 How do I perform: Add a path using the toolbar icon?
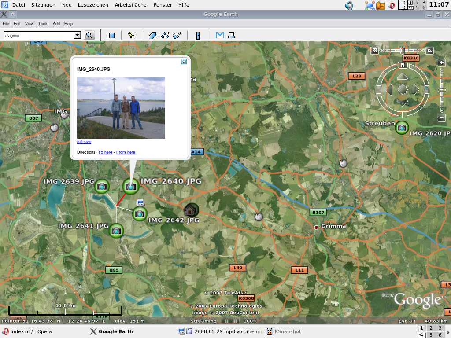point(166,35)
